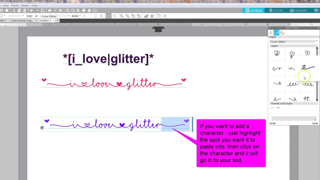Screen dimensions: 320x180
Task: Open the spell check tab in Text Style
Action: click(282, 32)
